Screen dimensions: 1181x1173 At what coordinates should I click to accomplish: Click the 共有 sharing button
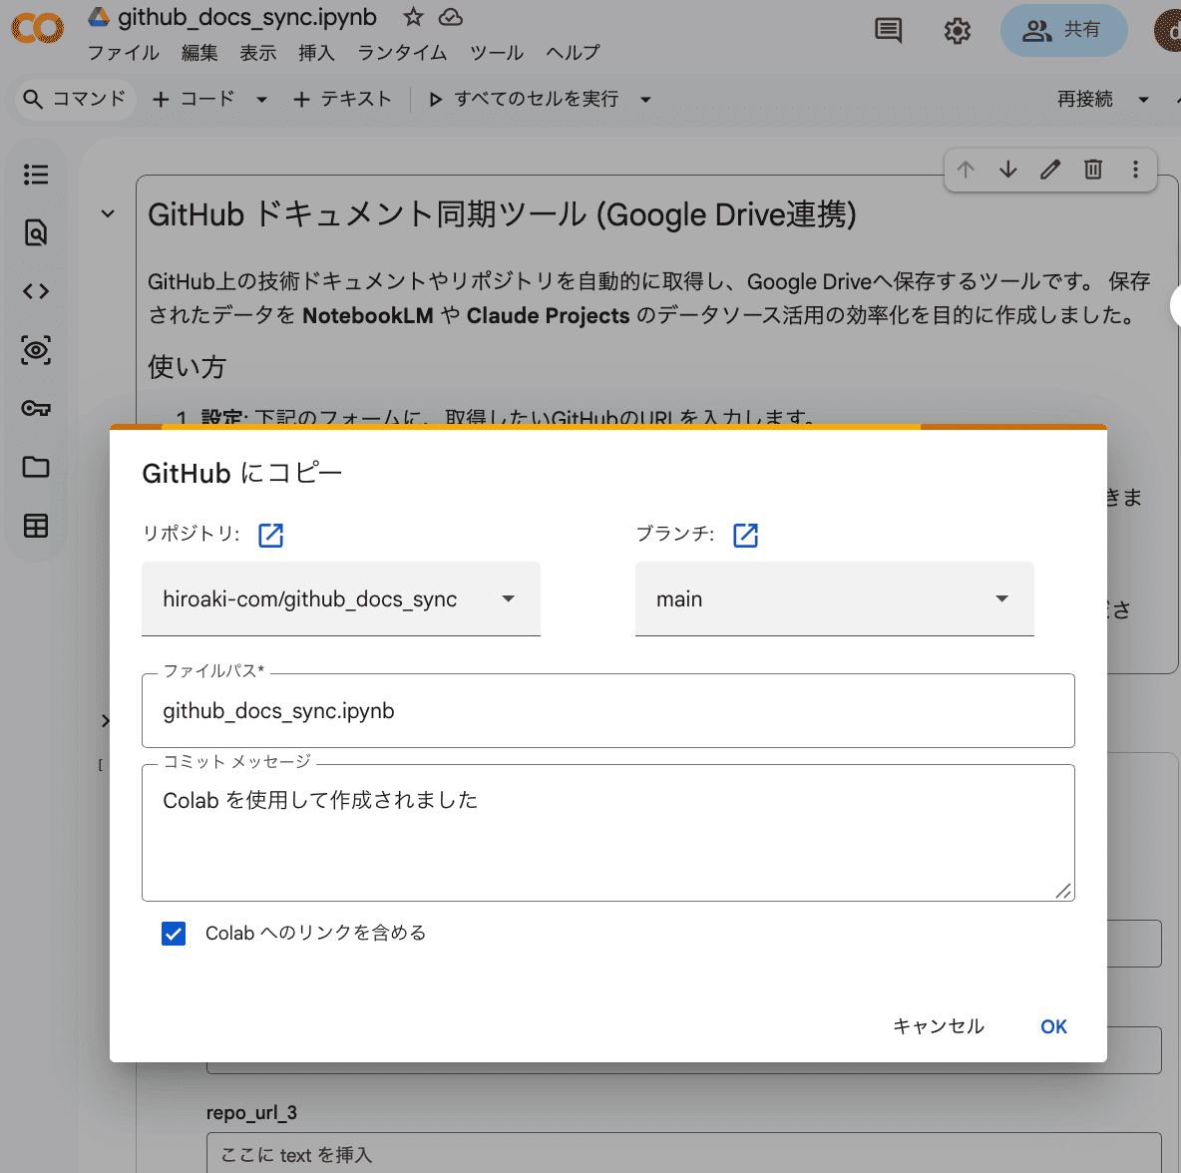pyautogui.click(x=1063, y=31)
